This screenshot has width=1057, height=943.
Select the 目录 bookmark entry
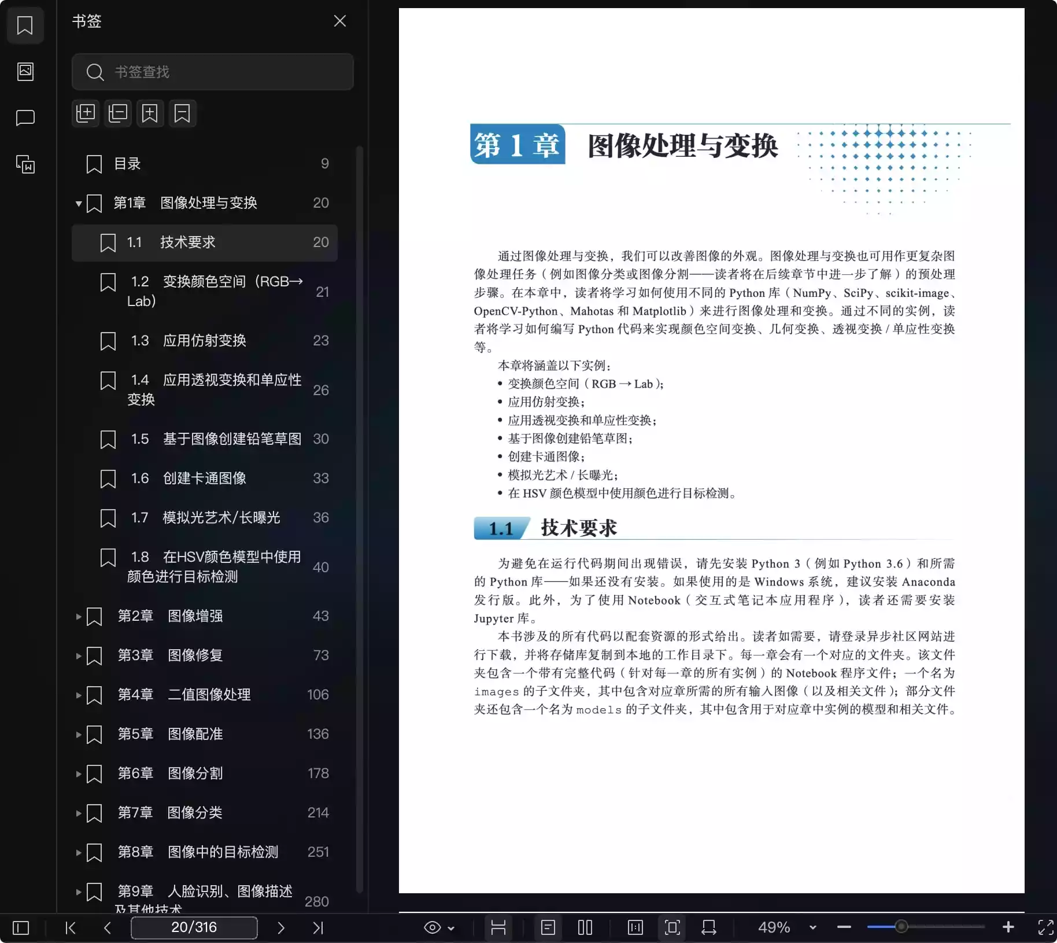(127, 164)
